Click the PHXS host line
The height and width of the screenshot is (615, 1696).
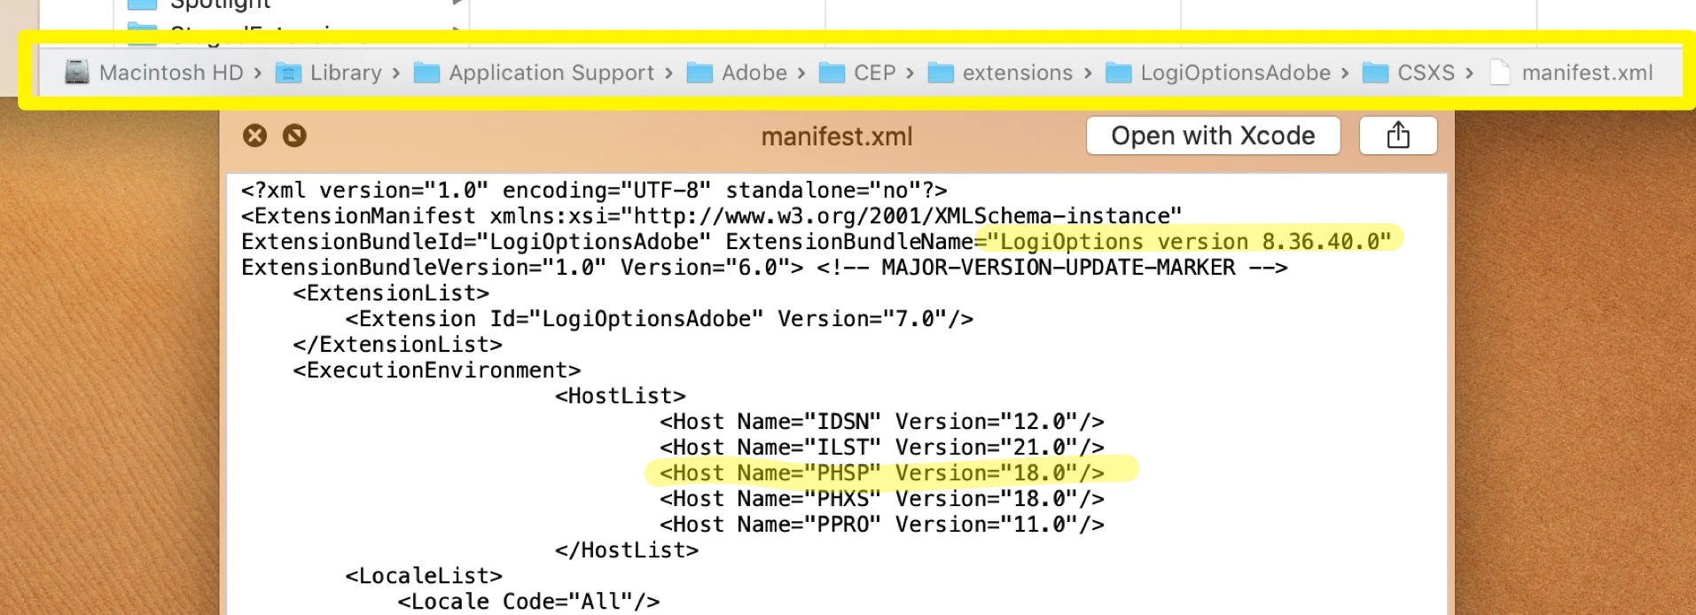point(882,499)
